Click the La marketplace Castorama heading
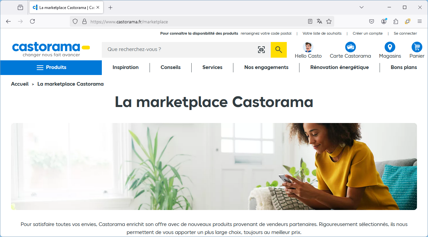The height and width of the screenshot is (237, 428). (x=214, y=102)
